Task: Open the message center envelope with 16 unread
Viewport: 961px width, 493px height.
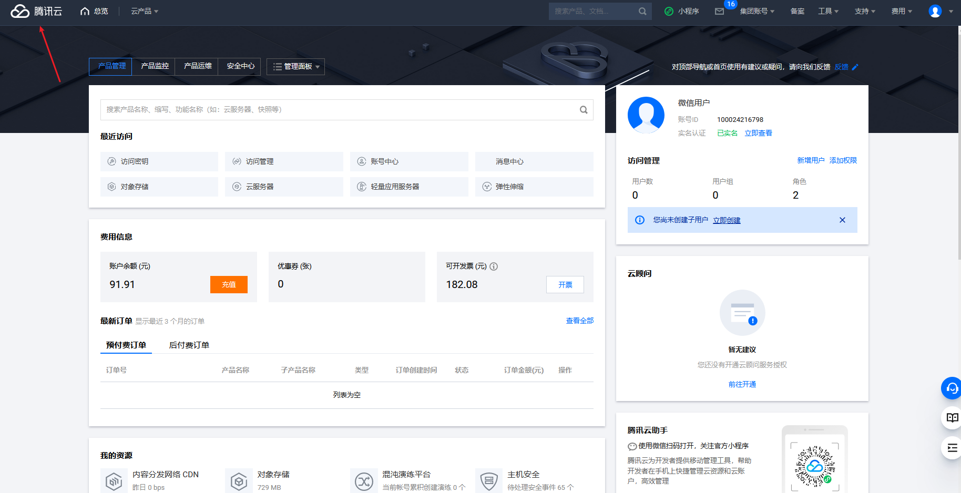Action: click(720, 11)
